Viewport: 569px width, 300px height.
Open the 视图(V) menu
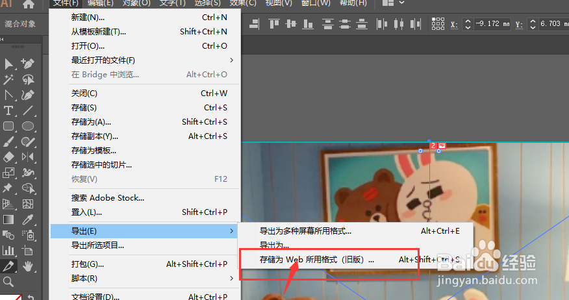pos(279,3)
